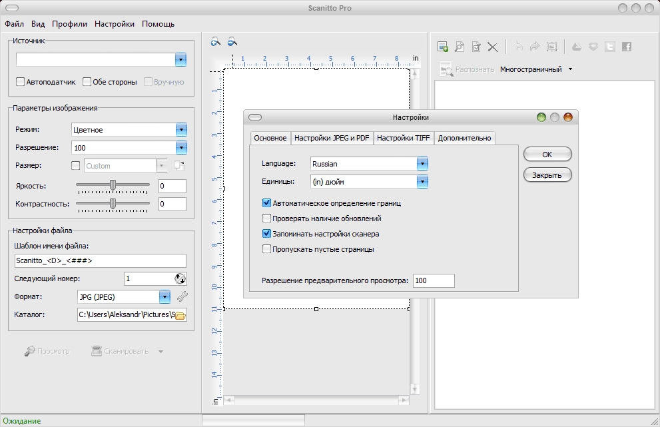Click the page orientation icon next to Custom
The width and height of the screenshot is (660, 427).
point(180,165)
